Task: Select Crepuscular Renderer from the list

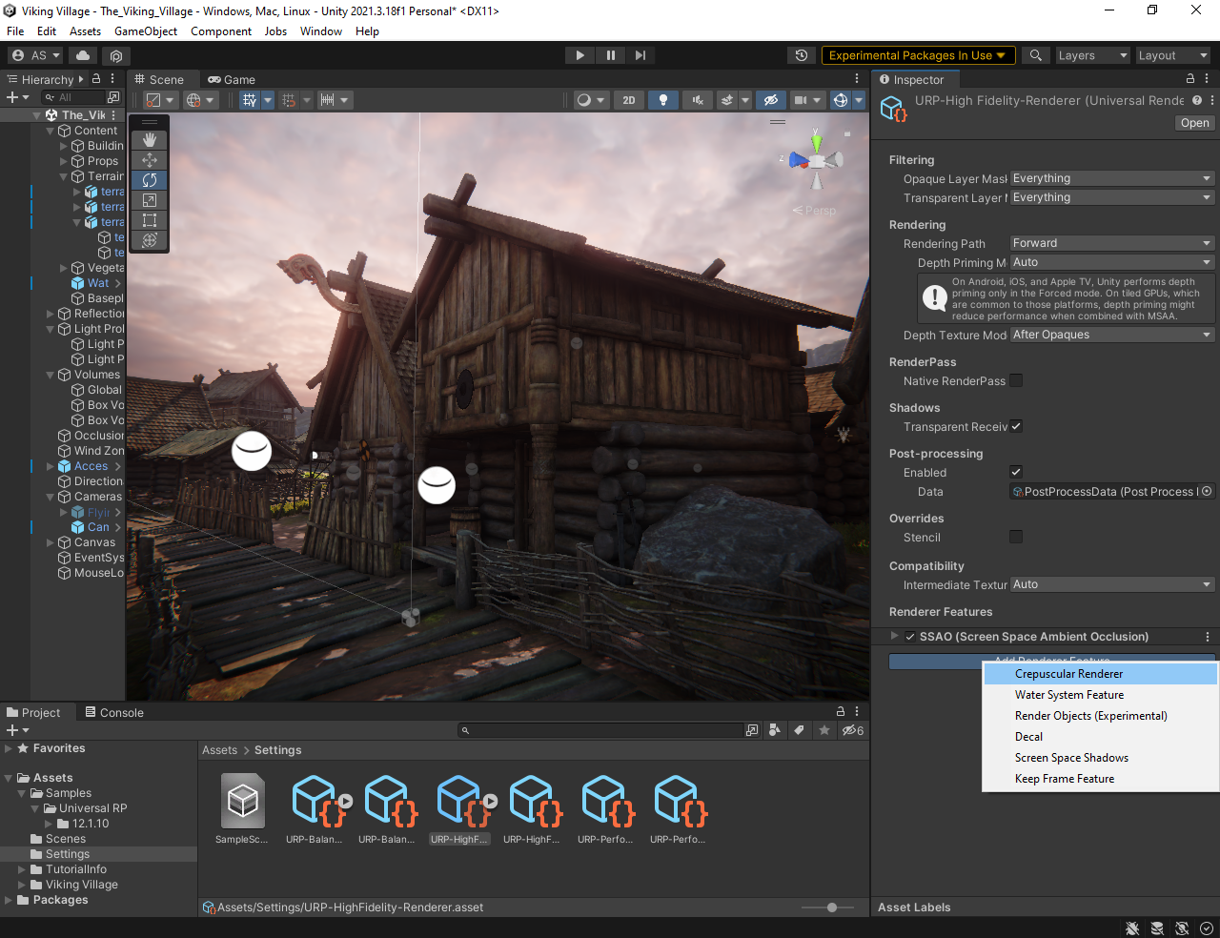Action: [x=1069, y=673]
